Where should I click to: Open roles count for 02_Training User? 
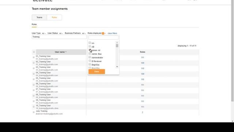tap(143, 63)
